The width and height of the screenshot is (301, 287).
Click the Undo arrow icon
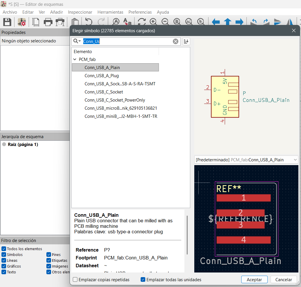[x=88, y=22]
